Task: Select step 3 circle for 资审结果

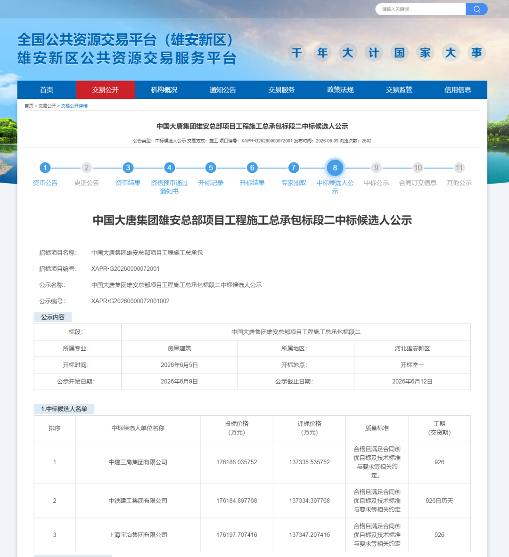Action: click(x=128, y=168)
